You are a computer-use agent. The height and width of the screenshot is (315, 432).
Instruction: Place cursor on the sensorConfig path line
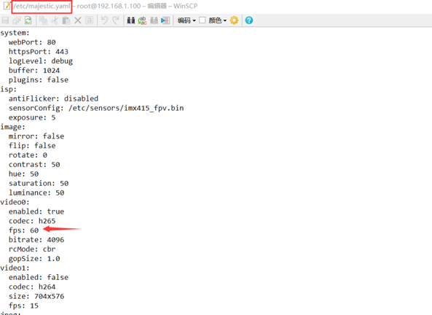tap(96, 108)
